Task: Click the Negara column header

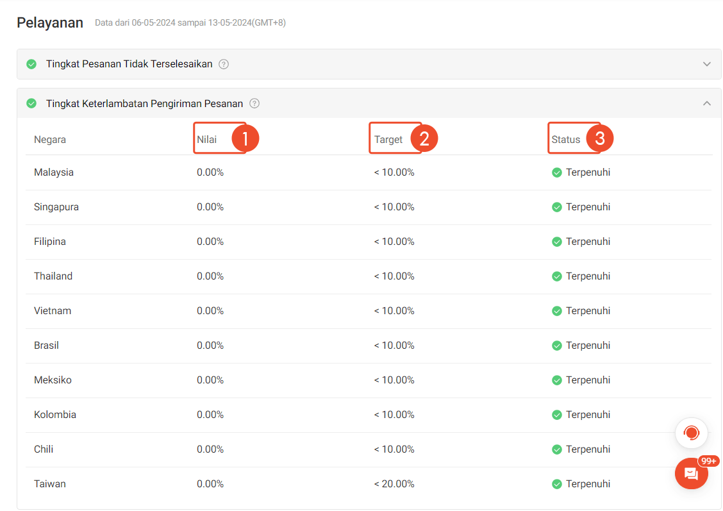Action: (50, 139)
